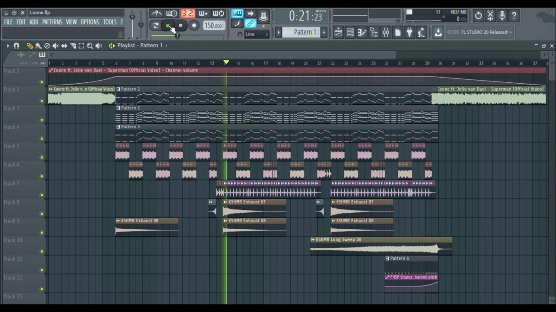Open the Mixer view
556x312 pixels.
pyautogui.click(x=386, y=32)
